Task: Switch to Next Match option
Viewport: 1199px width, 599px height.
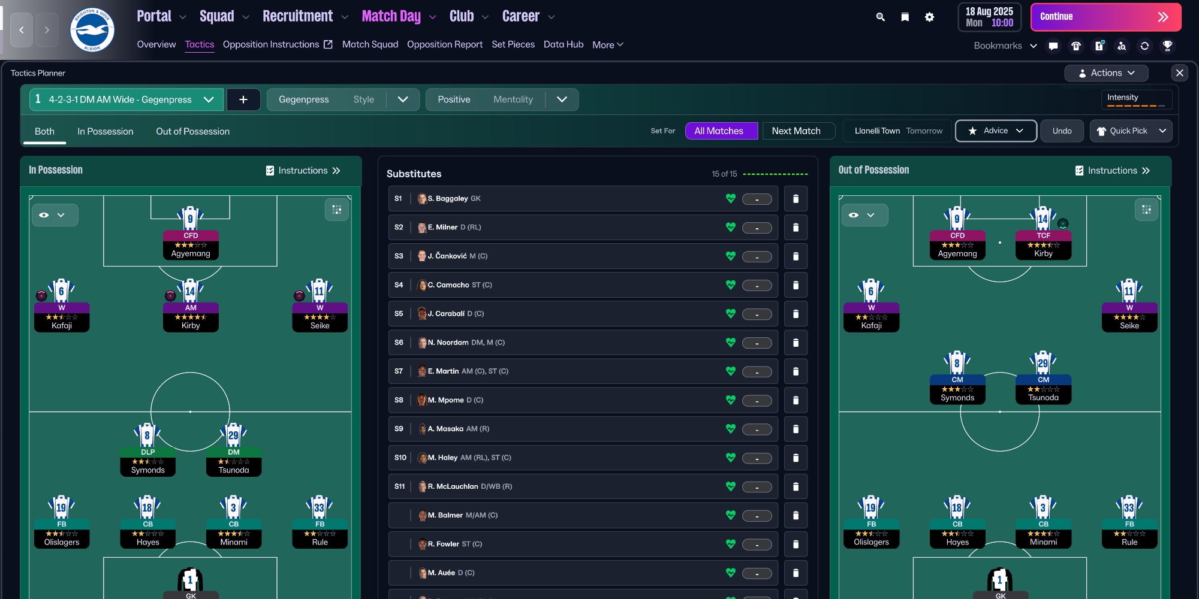Action: coord(796,131)
